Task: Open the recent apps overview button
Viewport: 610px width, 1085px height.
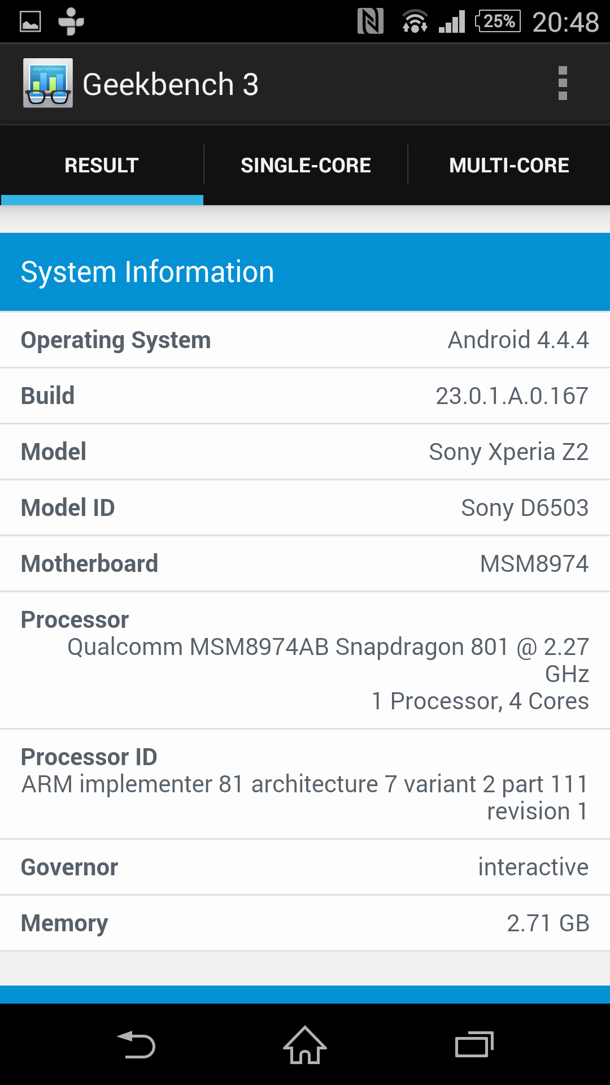Action: point(474,1045)
